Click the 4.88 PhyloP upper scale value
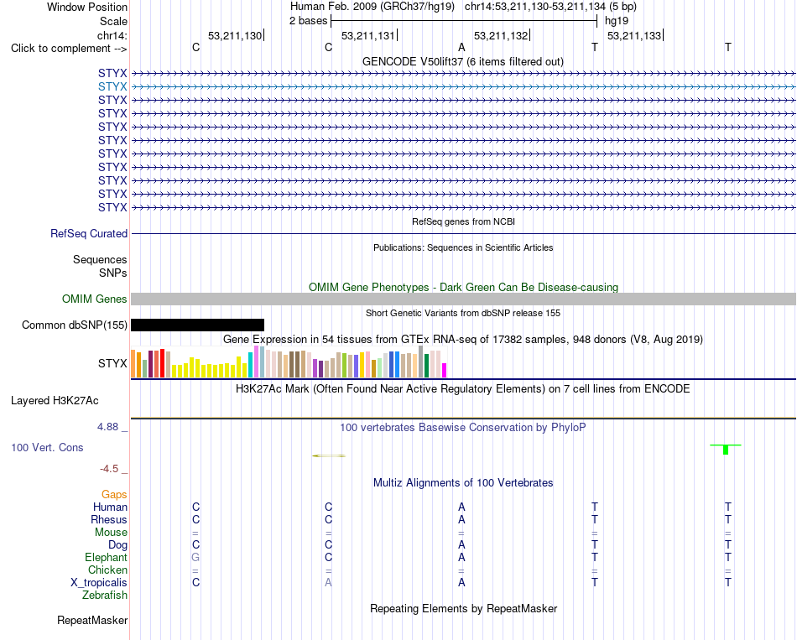The image size is (797, 640). point(107,426)
